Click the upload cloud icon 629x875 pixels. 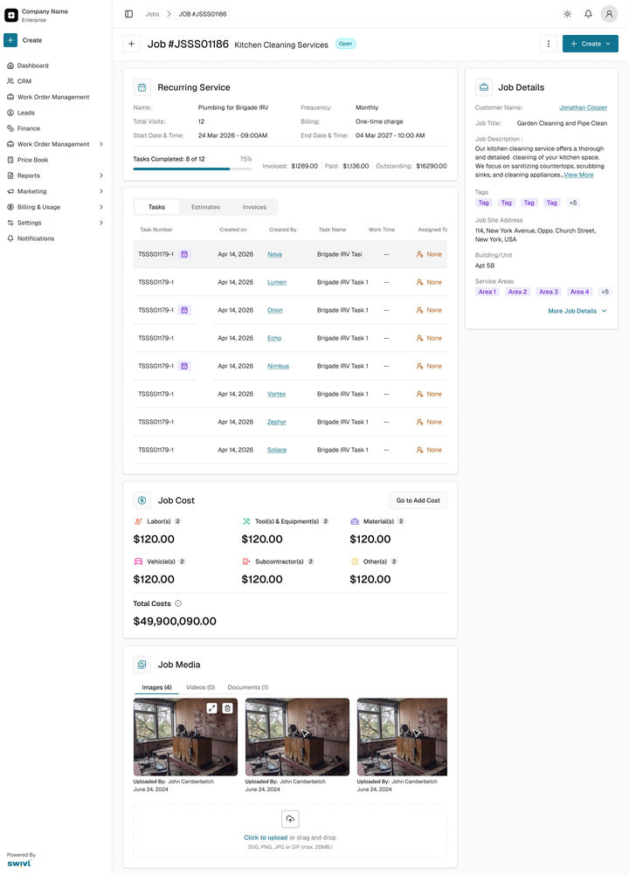(x=290, y=818)
